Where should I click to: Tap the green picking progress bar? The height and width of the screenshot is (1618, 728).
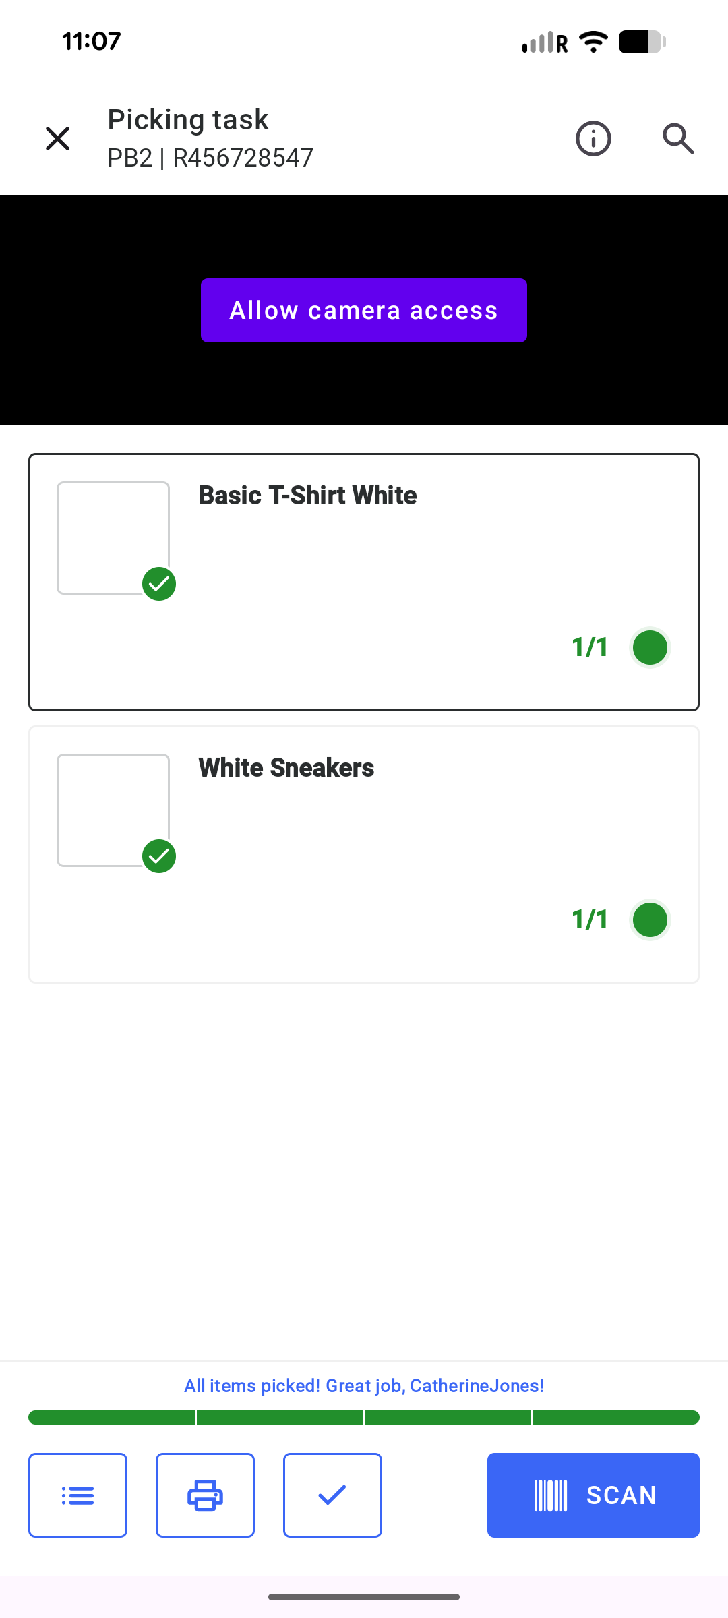click(x=364, y=1417)
